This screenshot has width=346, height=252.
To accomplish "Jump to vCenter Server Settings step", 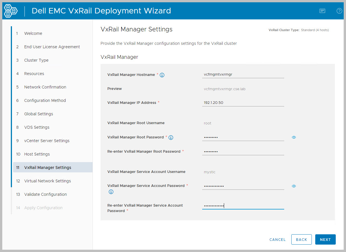I will tap(47, 141).
